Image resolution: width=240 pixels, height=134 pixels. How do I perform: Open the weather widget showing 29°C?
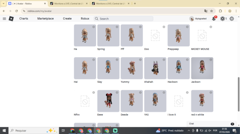pyautogui.click(x=169, y=130)
